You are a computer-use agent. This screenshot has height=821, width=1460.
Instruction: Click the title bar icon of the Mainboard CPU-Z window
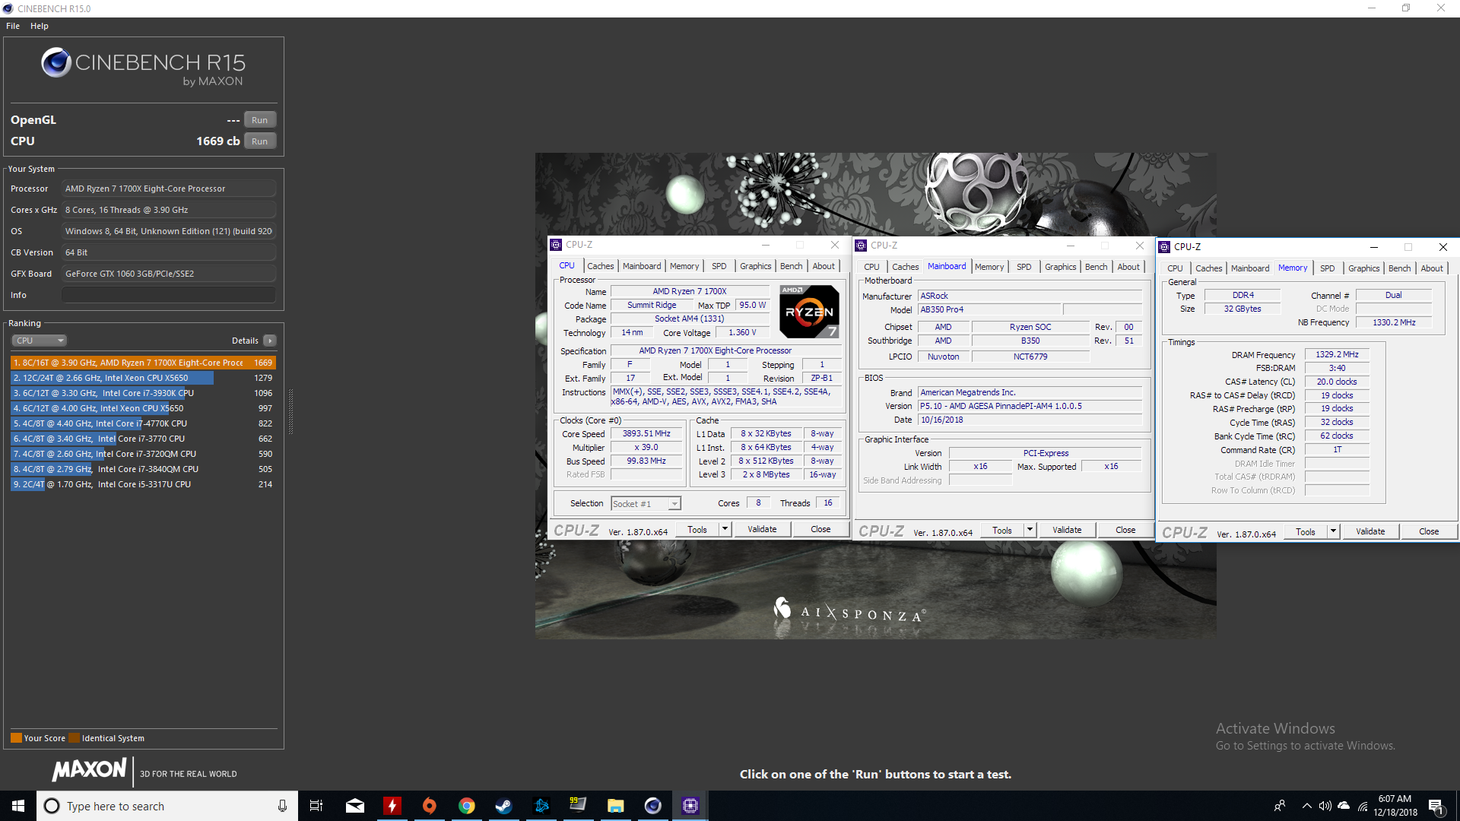pyautogui.click(x=861, y=246)
